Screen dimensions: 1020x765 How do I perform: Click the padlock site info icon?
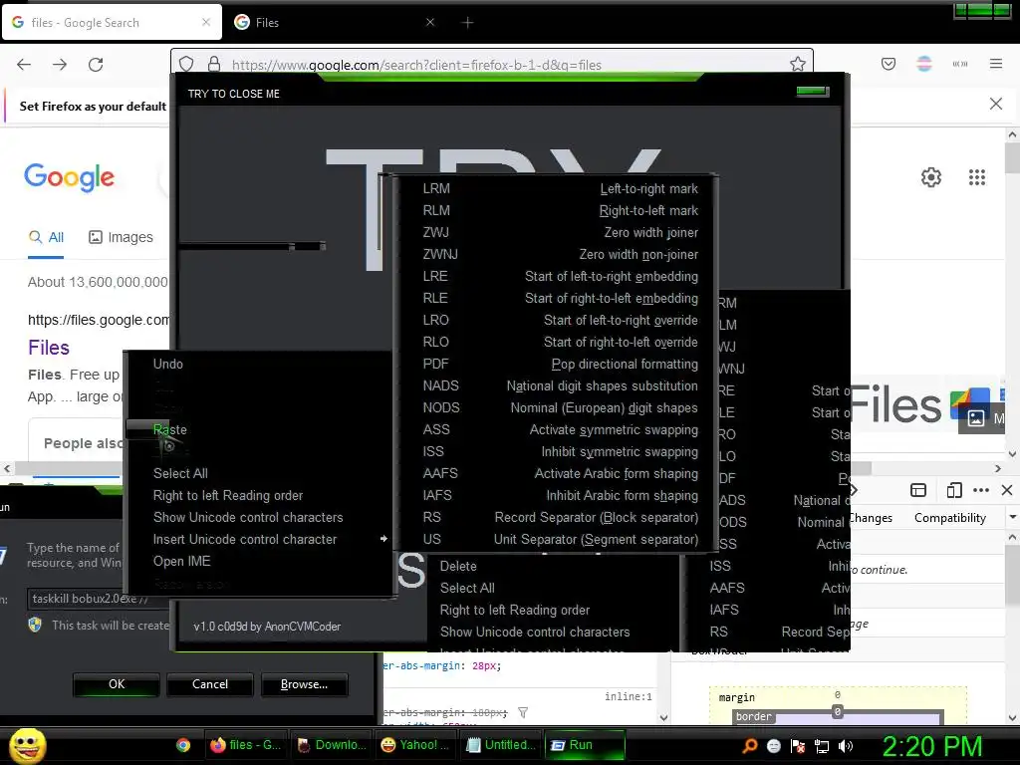(x=214, y=65)
